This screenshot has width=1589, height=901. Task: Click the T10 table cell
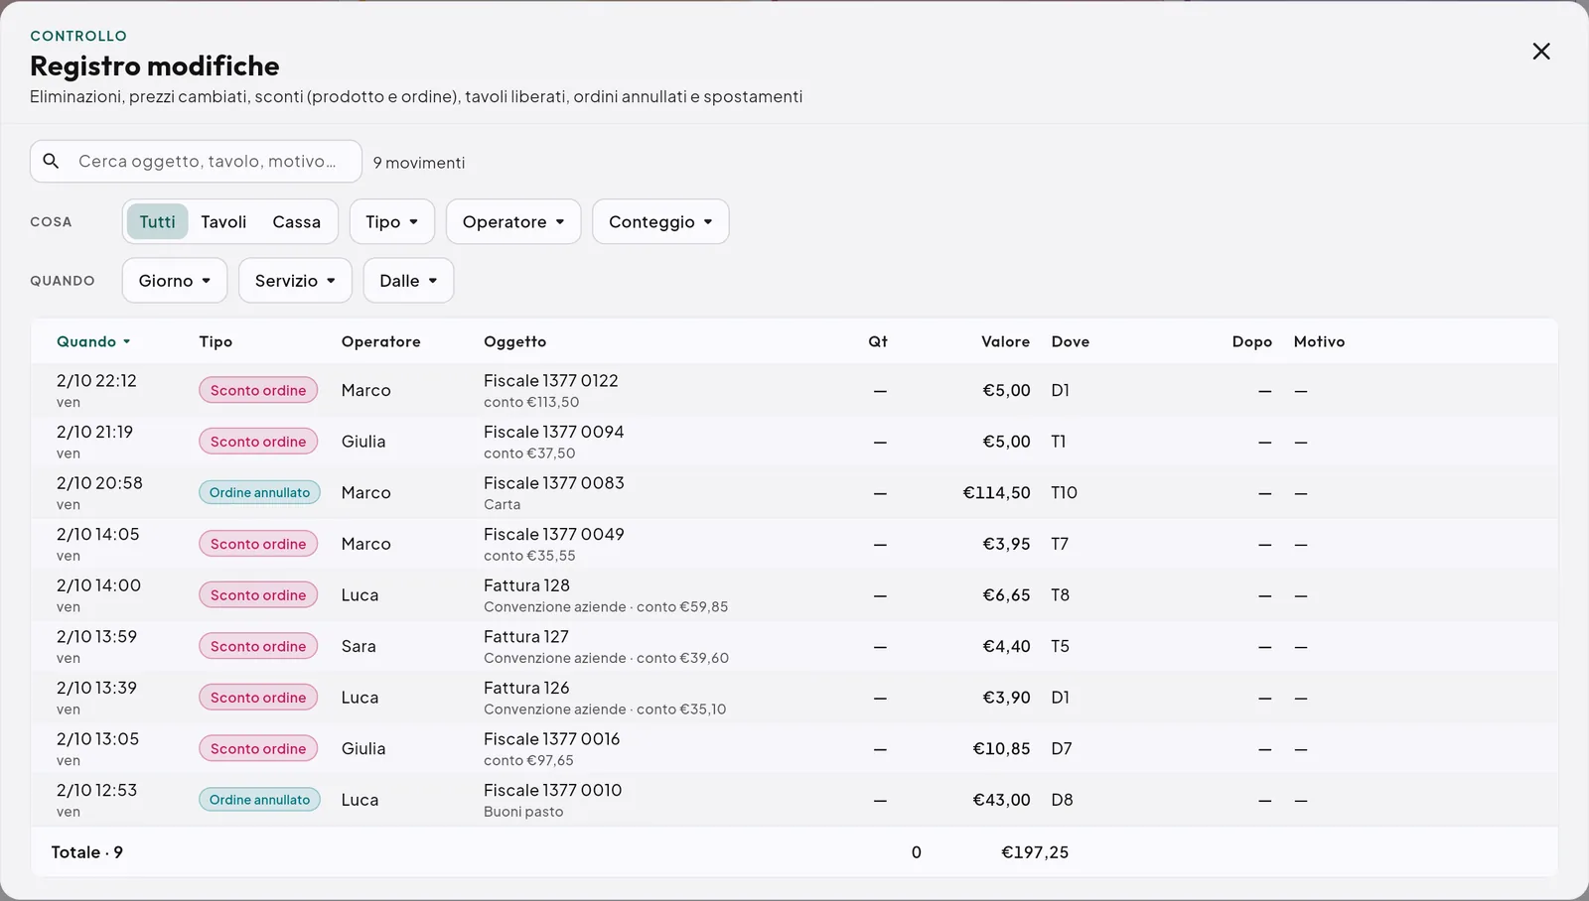click(1064, 492)
